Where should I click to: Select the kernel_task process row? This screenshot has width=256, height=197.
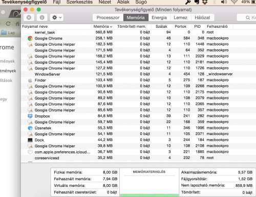pyautogui.click(x=138, y=32)
